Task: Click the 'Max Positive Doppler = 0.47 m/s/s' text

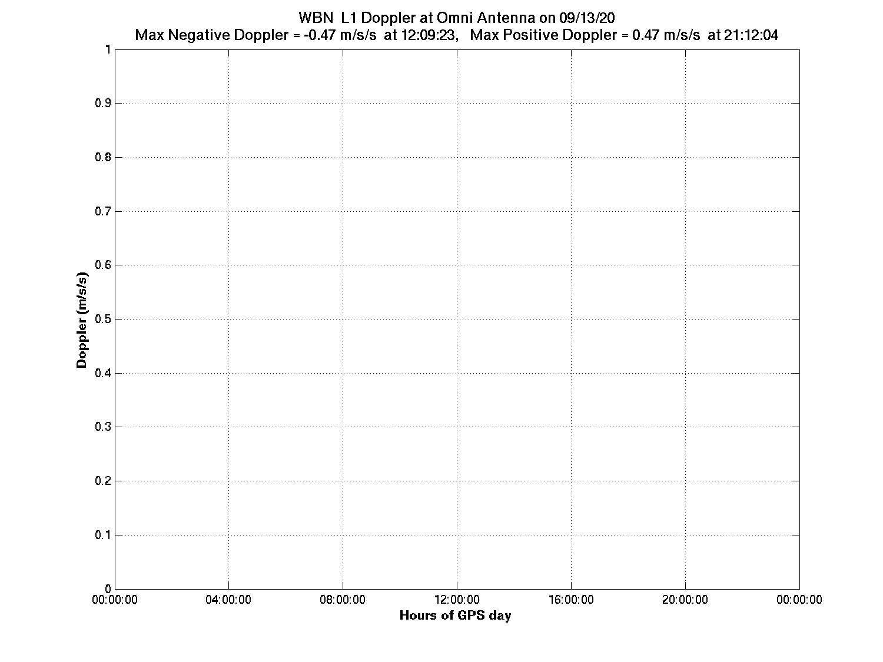Action: [x=586, y=35]
